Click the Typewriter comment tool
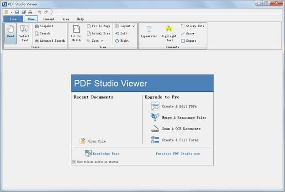Image resolution: width=285 pixels, height=192 pixels. pos(149,32)
